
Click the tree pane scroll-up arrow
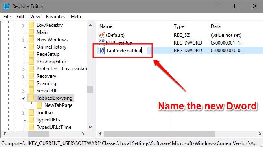pos(90,25)
